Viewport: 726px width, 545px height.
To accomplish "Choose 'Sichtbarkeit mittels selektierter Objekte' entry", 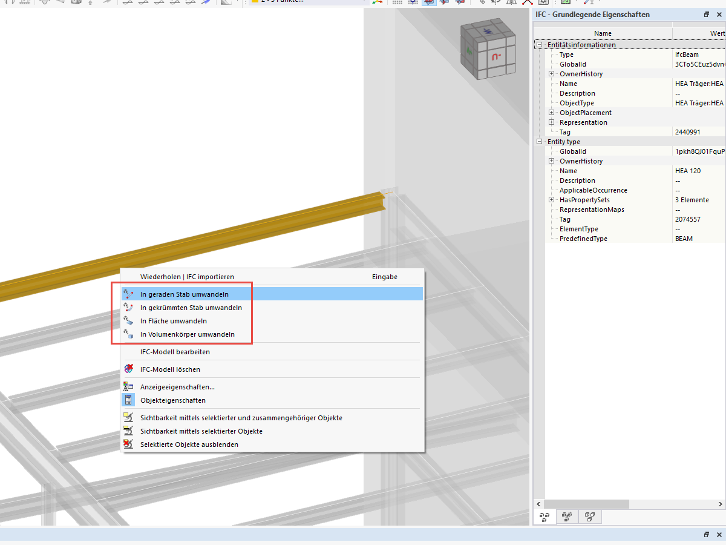I will (272, 431).
